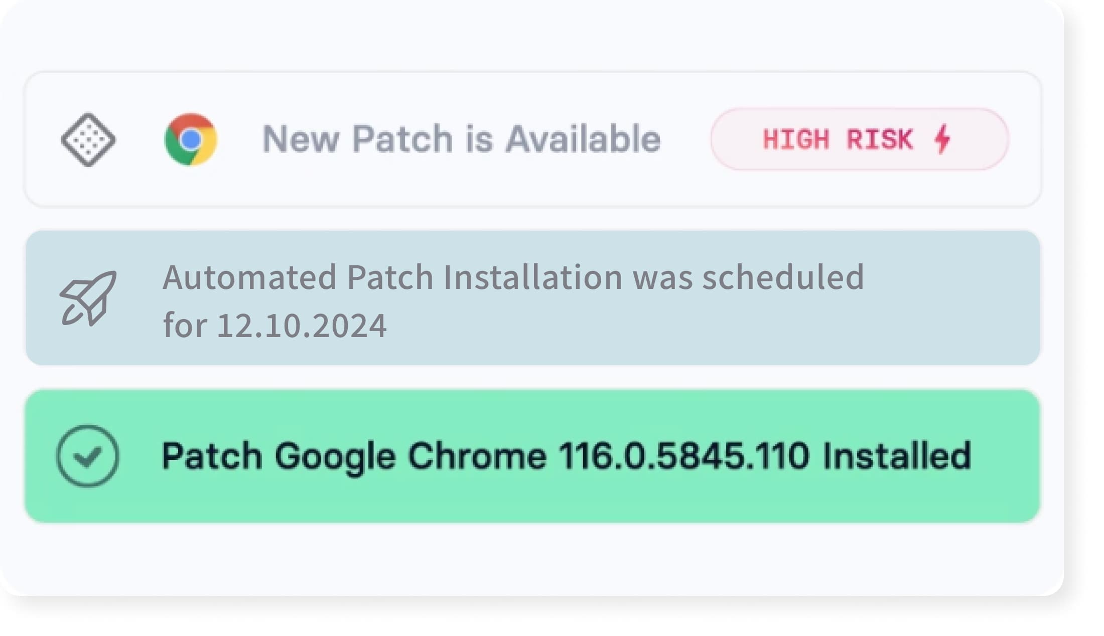Click the lightning bolt in risk badge
The width and height of the screenshot is (1104, 636).
pos(942,139)
